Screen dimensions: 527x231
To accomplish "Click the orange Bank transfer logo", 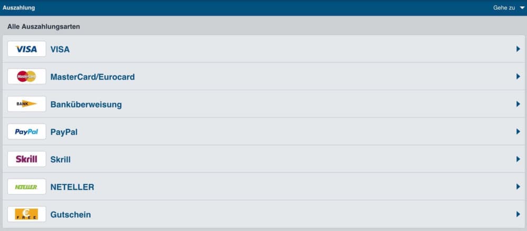I will (26, 104).
